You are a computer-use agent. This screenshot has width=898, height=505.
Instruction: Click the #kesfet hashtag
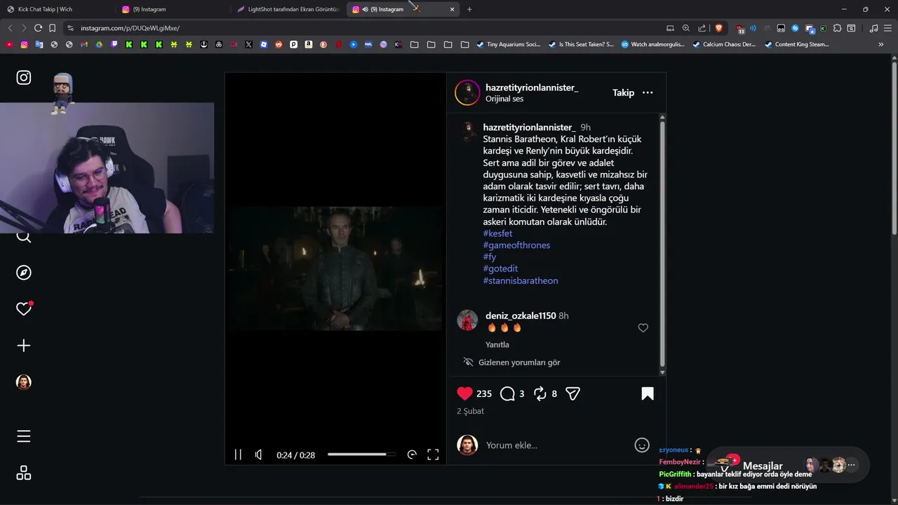click(497, 233)
